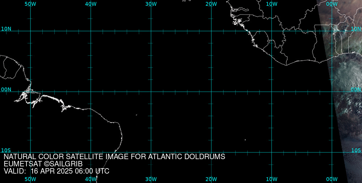Click the 40W longitude label along the top edge
The width and height of the screenshot is (362, 183).
91,4
